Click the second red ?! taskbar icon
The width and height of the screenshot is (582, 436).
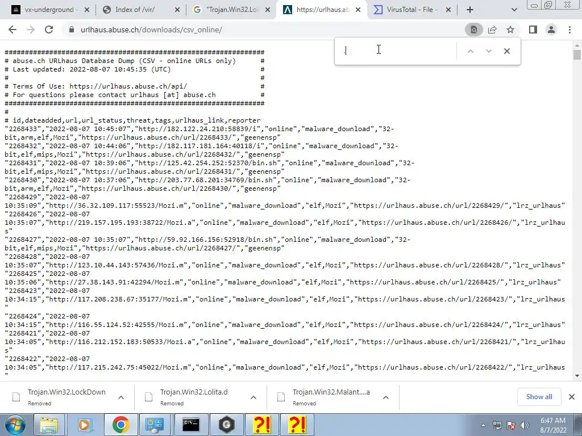[297, 425]
